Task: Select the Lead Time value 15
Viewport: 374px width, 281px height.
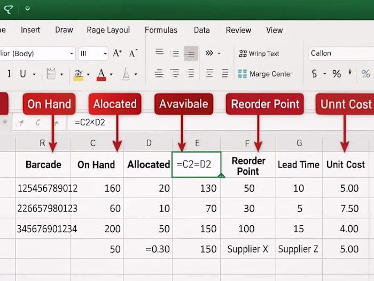Action: (299, 229)
